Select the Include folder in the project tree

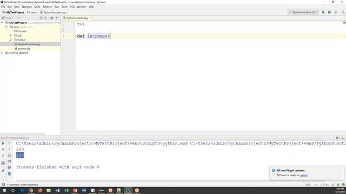click(21, 31)
